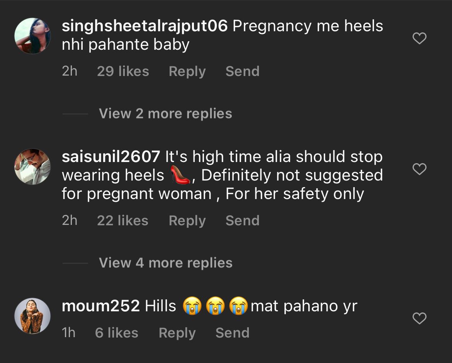Image resolution: width=452 pixels, height=363 pixels.
Task: Send moum252's comment
Action: 232,333
